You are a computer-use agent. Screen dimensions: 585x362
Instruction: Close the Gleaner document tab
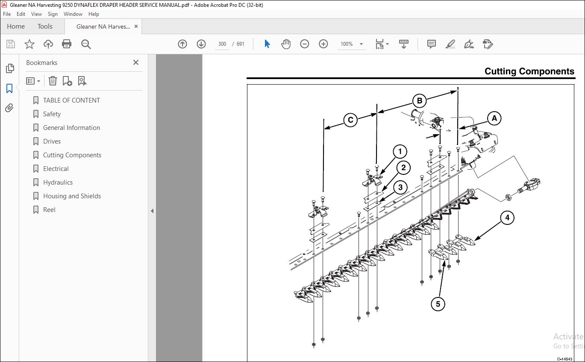136,26
